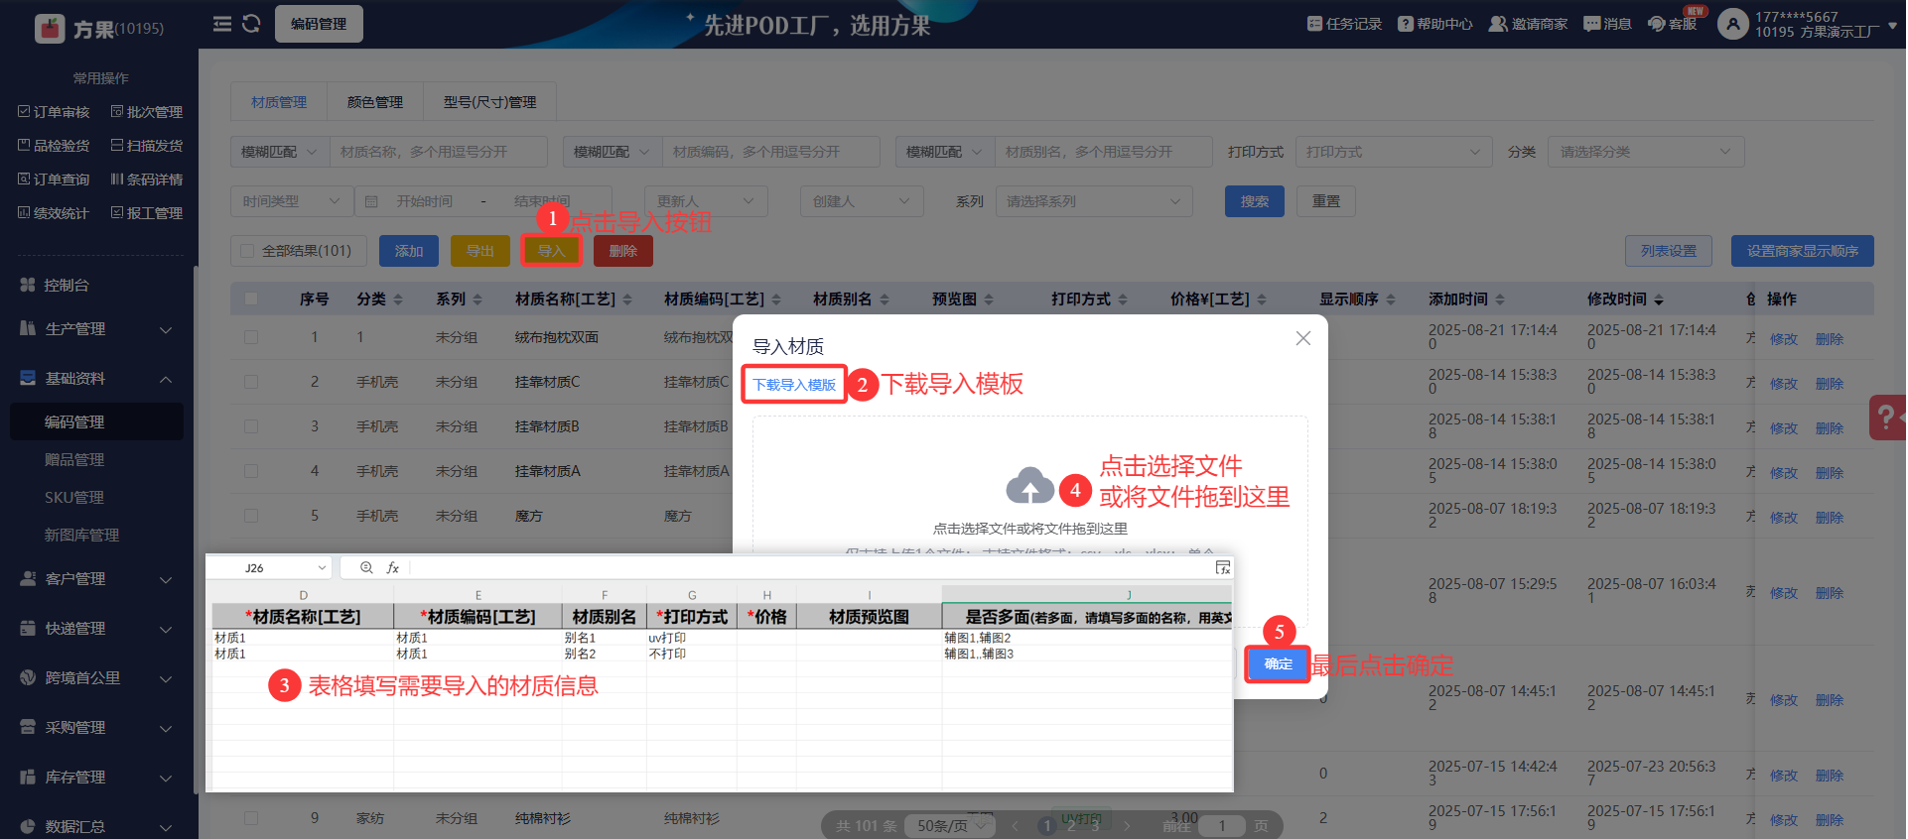Click the 材质别名 search input
The height and width of the screenshot is (839, 1908).
(1104, 152)
